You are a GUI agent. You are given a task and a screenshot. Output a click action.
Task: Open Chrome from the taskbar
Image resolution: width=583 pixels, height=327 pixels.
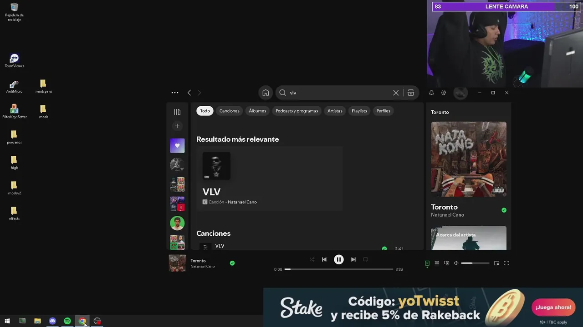82,321
